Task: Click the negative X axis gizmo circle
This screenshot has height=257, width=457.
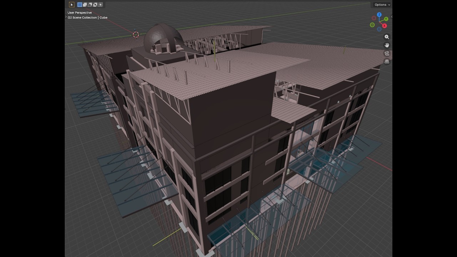Action: click(x=374, y=18)
